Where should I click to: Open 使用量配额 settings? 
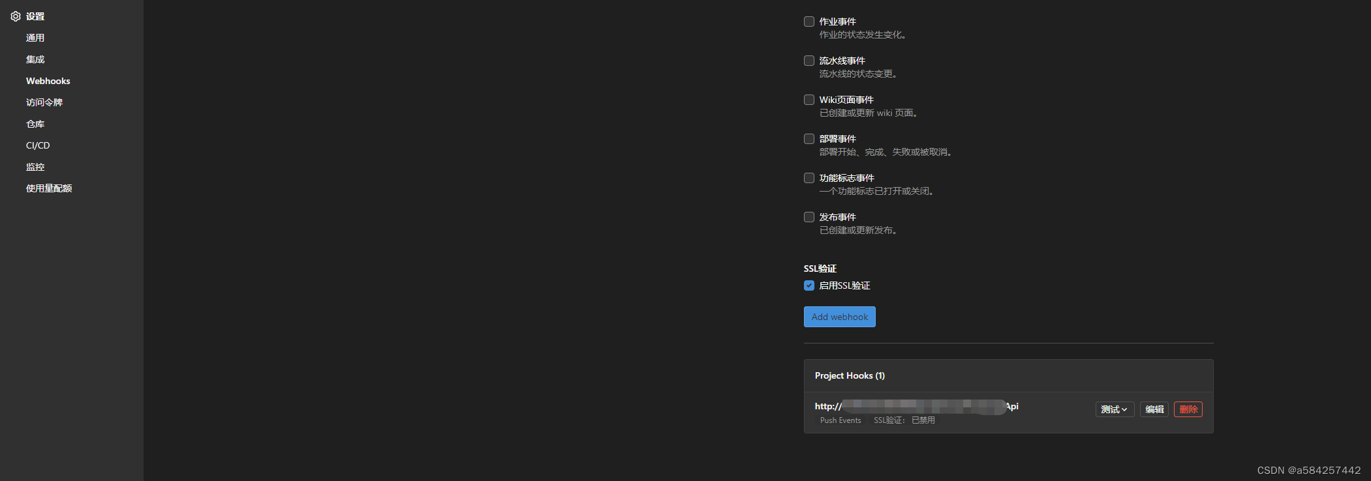click(x=49, y=188)
